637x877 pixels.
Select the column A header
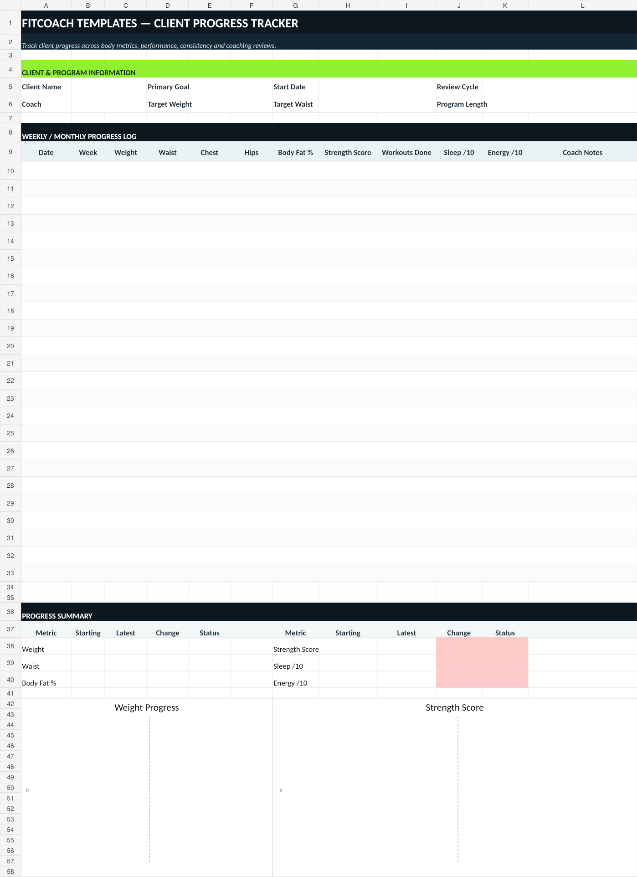pyautogui.click(x=46, y=5)
